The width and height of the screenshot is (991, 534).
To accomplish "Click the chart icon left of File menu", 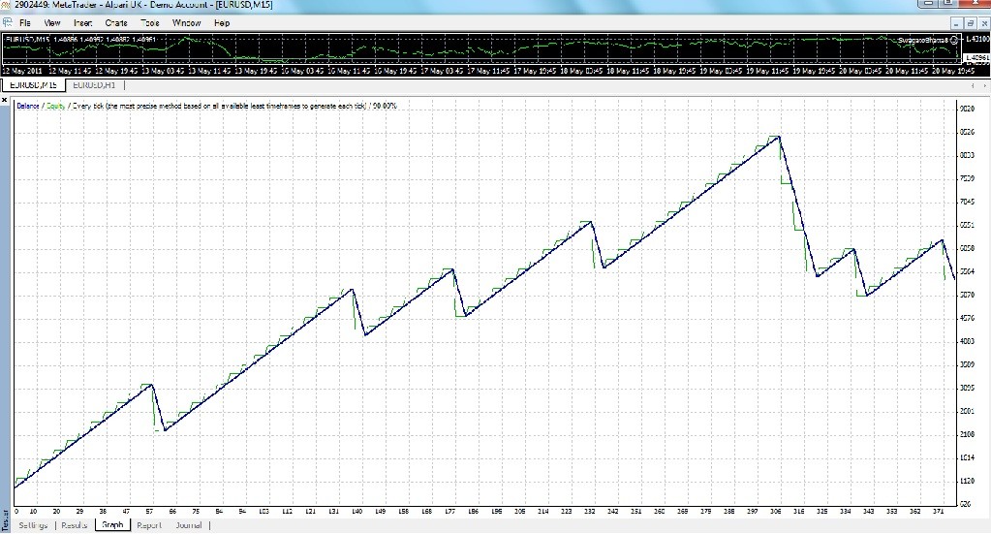I will pyautogui.click(x=8, y=22).
